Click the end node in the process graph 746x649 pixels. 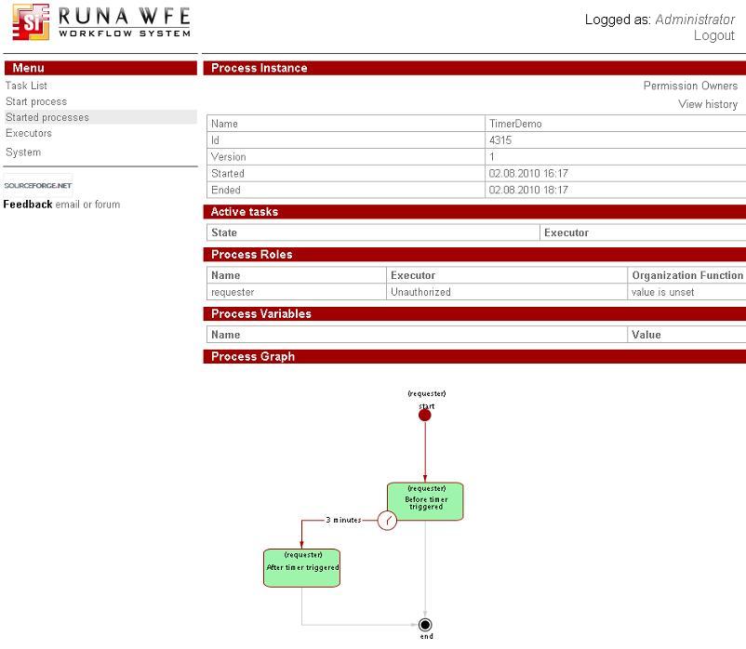tap(425, 625)
